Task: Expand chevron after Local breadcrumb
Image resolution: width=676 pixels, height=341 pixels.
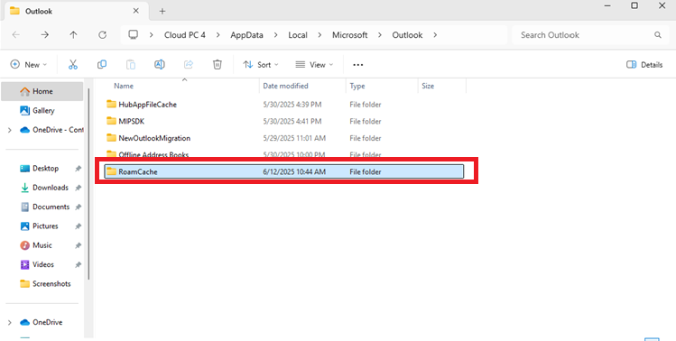Action: point(319,35)
